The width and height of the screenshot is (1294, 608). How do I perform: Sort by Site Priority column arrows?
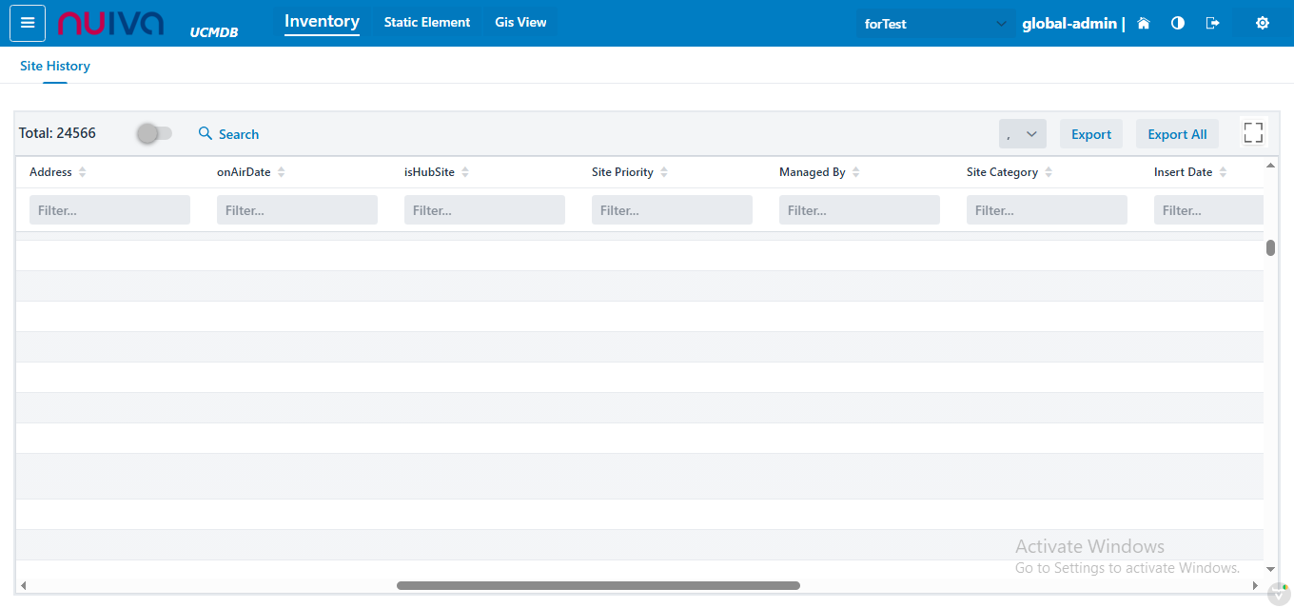pyautogui.click(x=664, y=172)
